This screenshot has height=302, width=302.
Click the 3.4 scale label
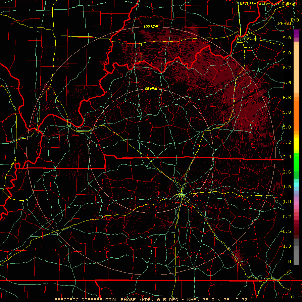tap(287, 157)
